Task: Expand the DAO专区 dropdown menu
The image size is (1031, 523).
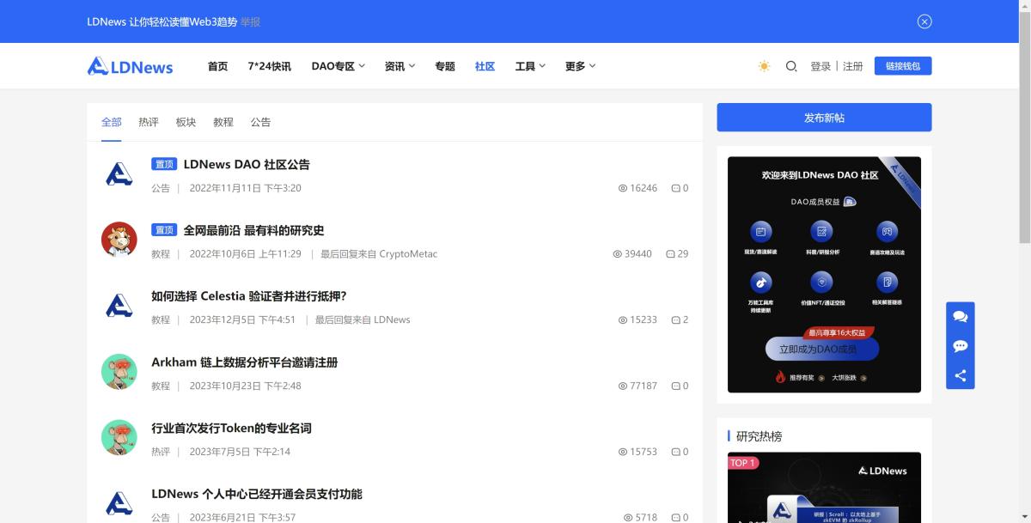Action: tap(337, 65)
